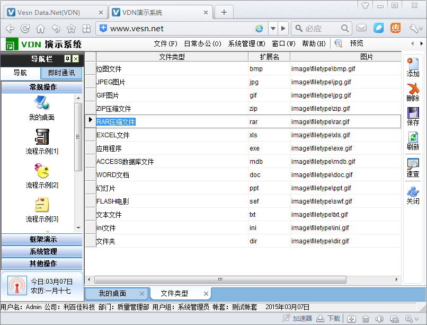427x325 pixels.
Task: Click the 预览 preview magnifier icon
Action: [338, 43]
